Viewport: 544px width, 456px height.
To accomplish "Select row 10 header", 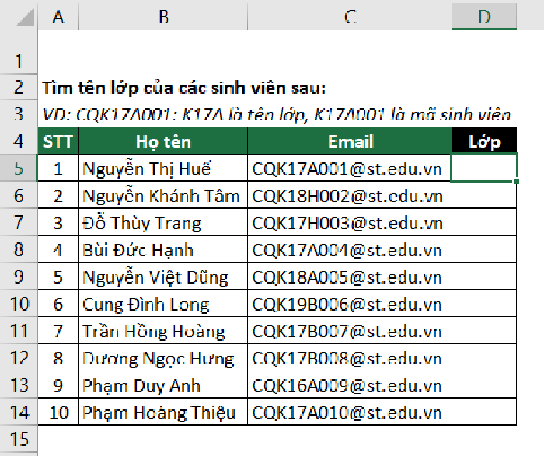I will [19, 304].
